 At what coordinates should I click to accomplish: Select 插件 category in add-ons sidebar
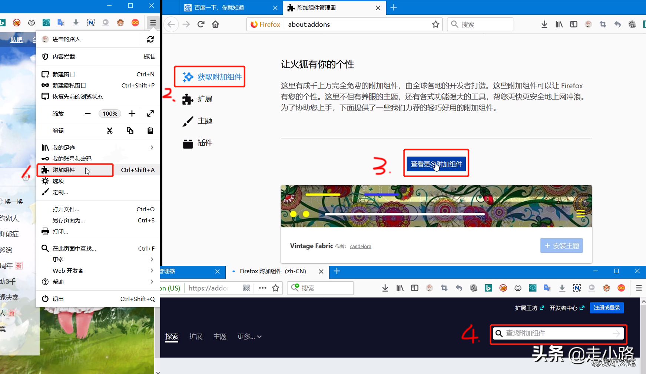(x=198, y=143)
